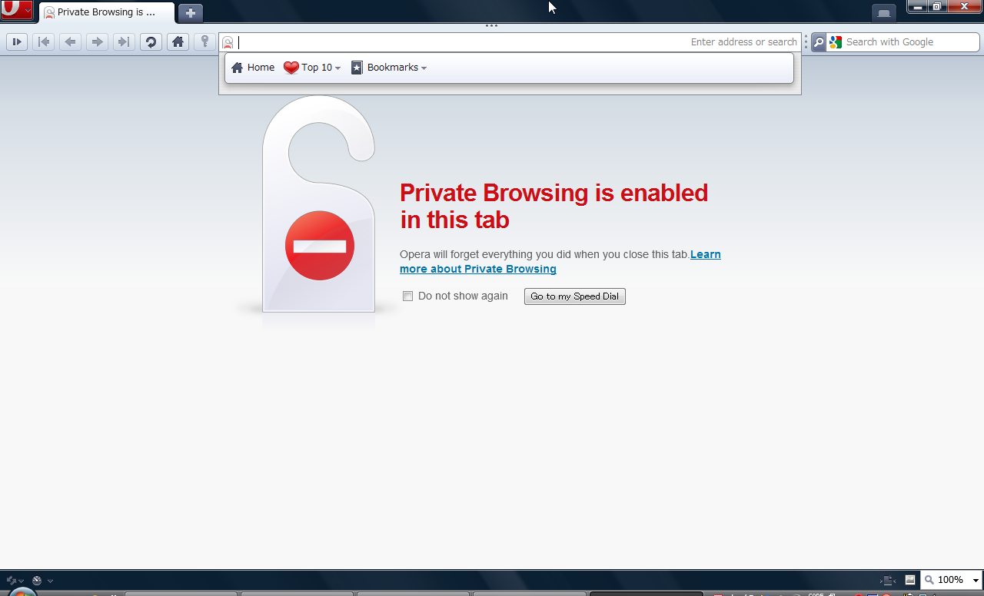Screen dimensions: 984x596
Task: Expand the Top 10 dropdown arrow
Action: pos(337,68)
